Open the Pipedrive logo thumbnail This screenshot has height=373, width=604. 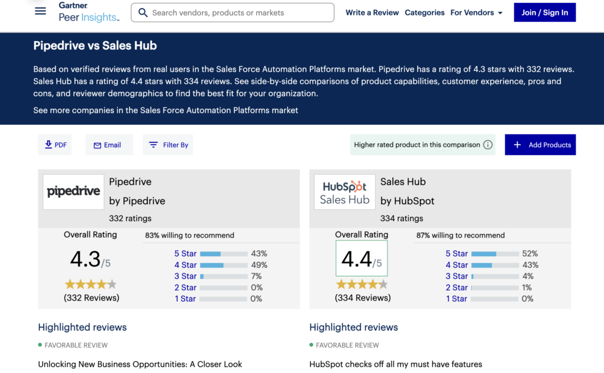(x=74, y=192)
